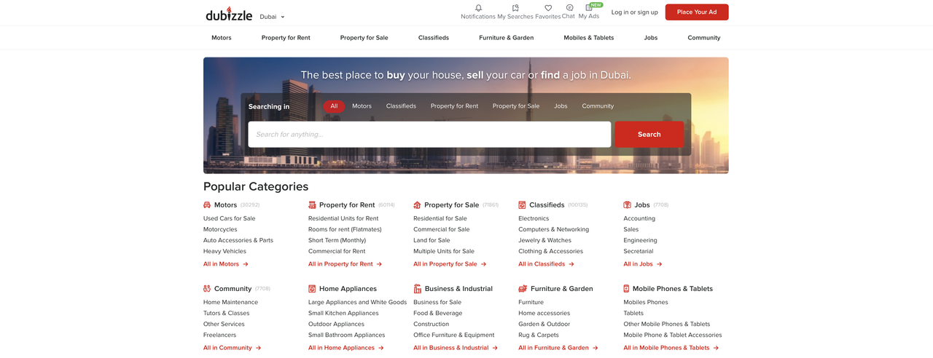Open the Motorcycles link
The image size is (933, 358).
tap(220, 229)
